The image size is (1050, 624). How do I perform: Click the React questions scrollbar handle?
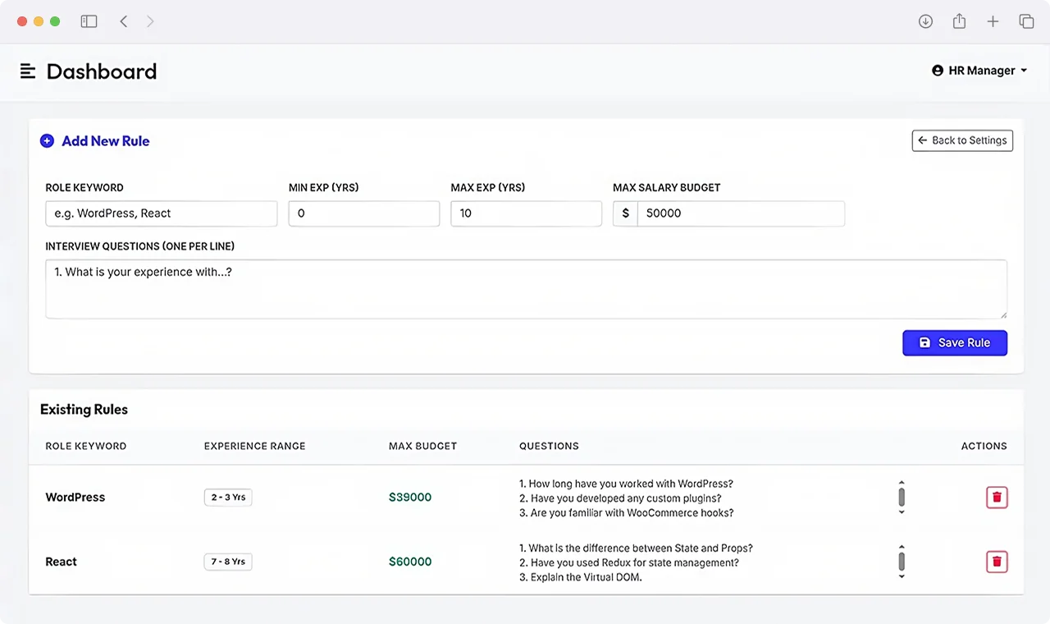pyautogui.click(x=902, y=562)
